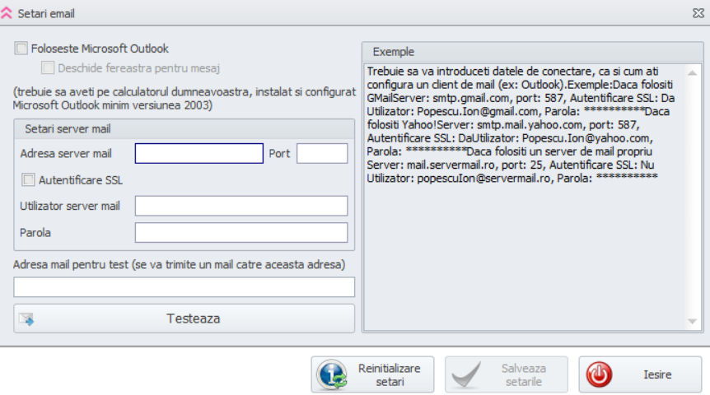Click the pink chevron icon in the title bar

click(7, 12)
